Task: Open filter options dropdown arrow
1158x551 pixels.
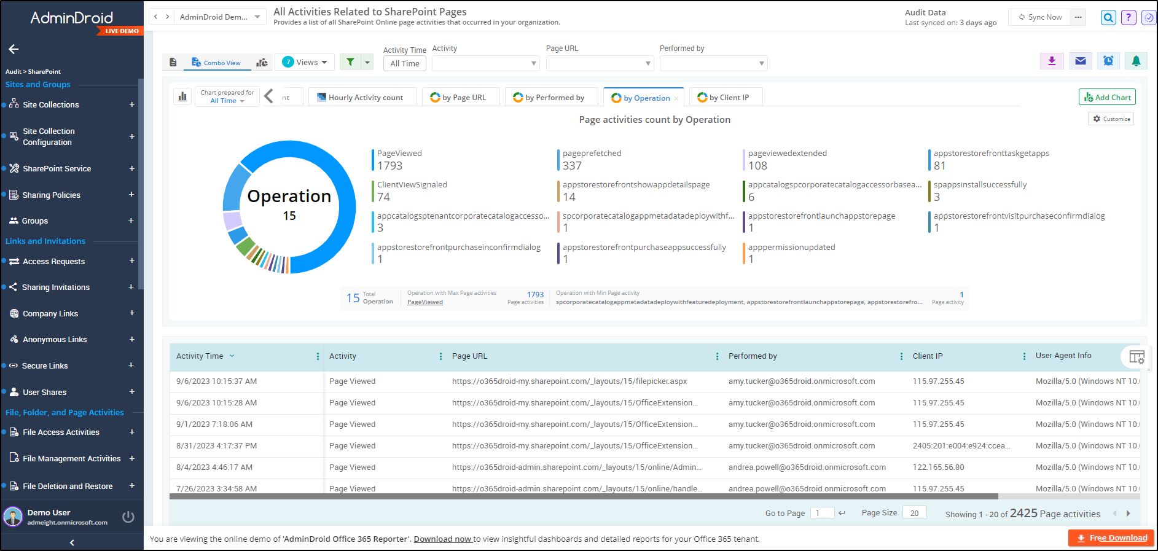Action: coord(367,62)
